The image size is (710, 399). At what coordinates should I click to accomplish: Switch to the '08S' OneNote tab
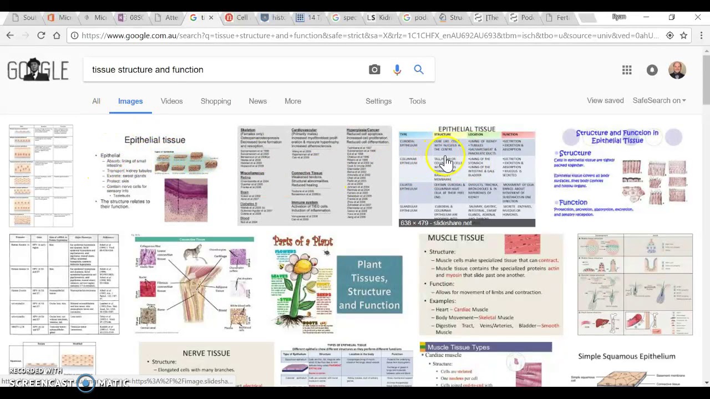click(130, 18)
